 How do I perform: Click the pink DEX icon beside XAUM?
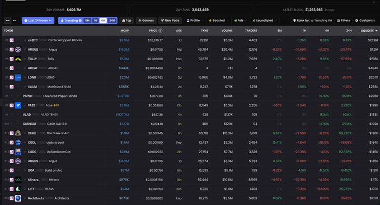(x=12, y=87)
